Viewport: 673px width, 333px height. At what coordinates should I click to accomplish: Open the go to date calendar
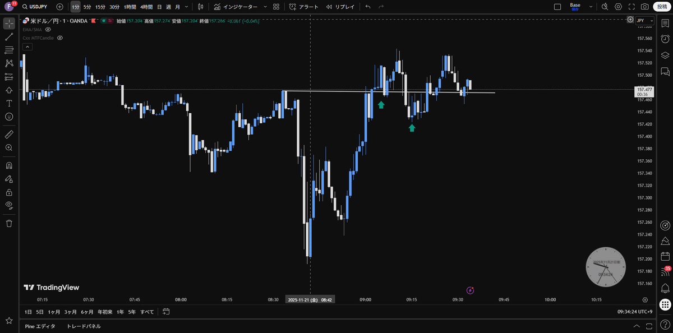point(166,312)
